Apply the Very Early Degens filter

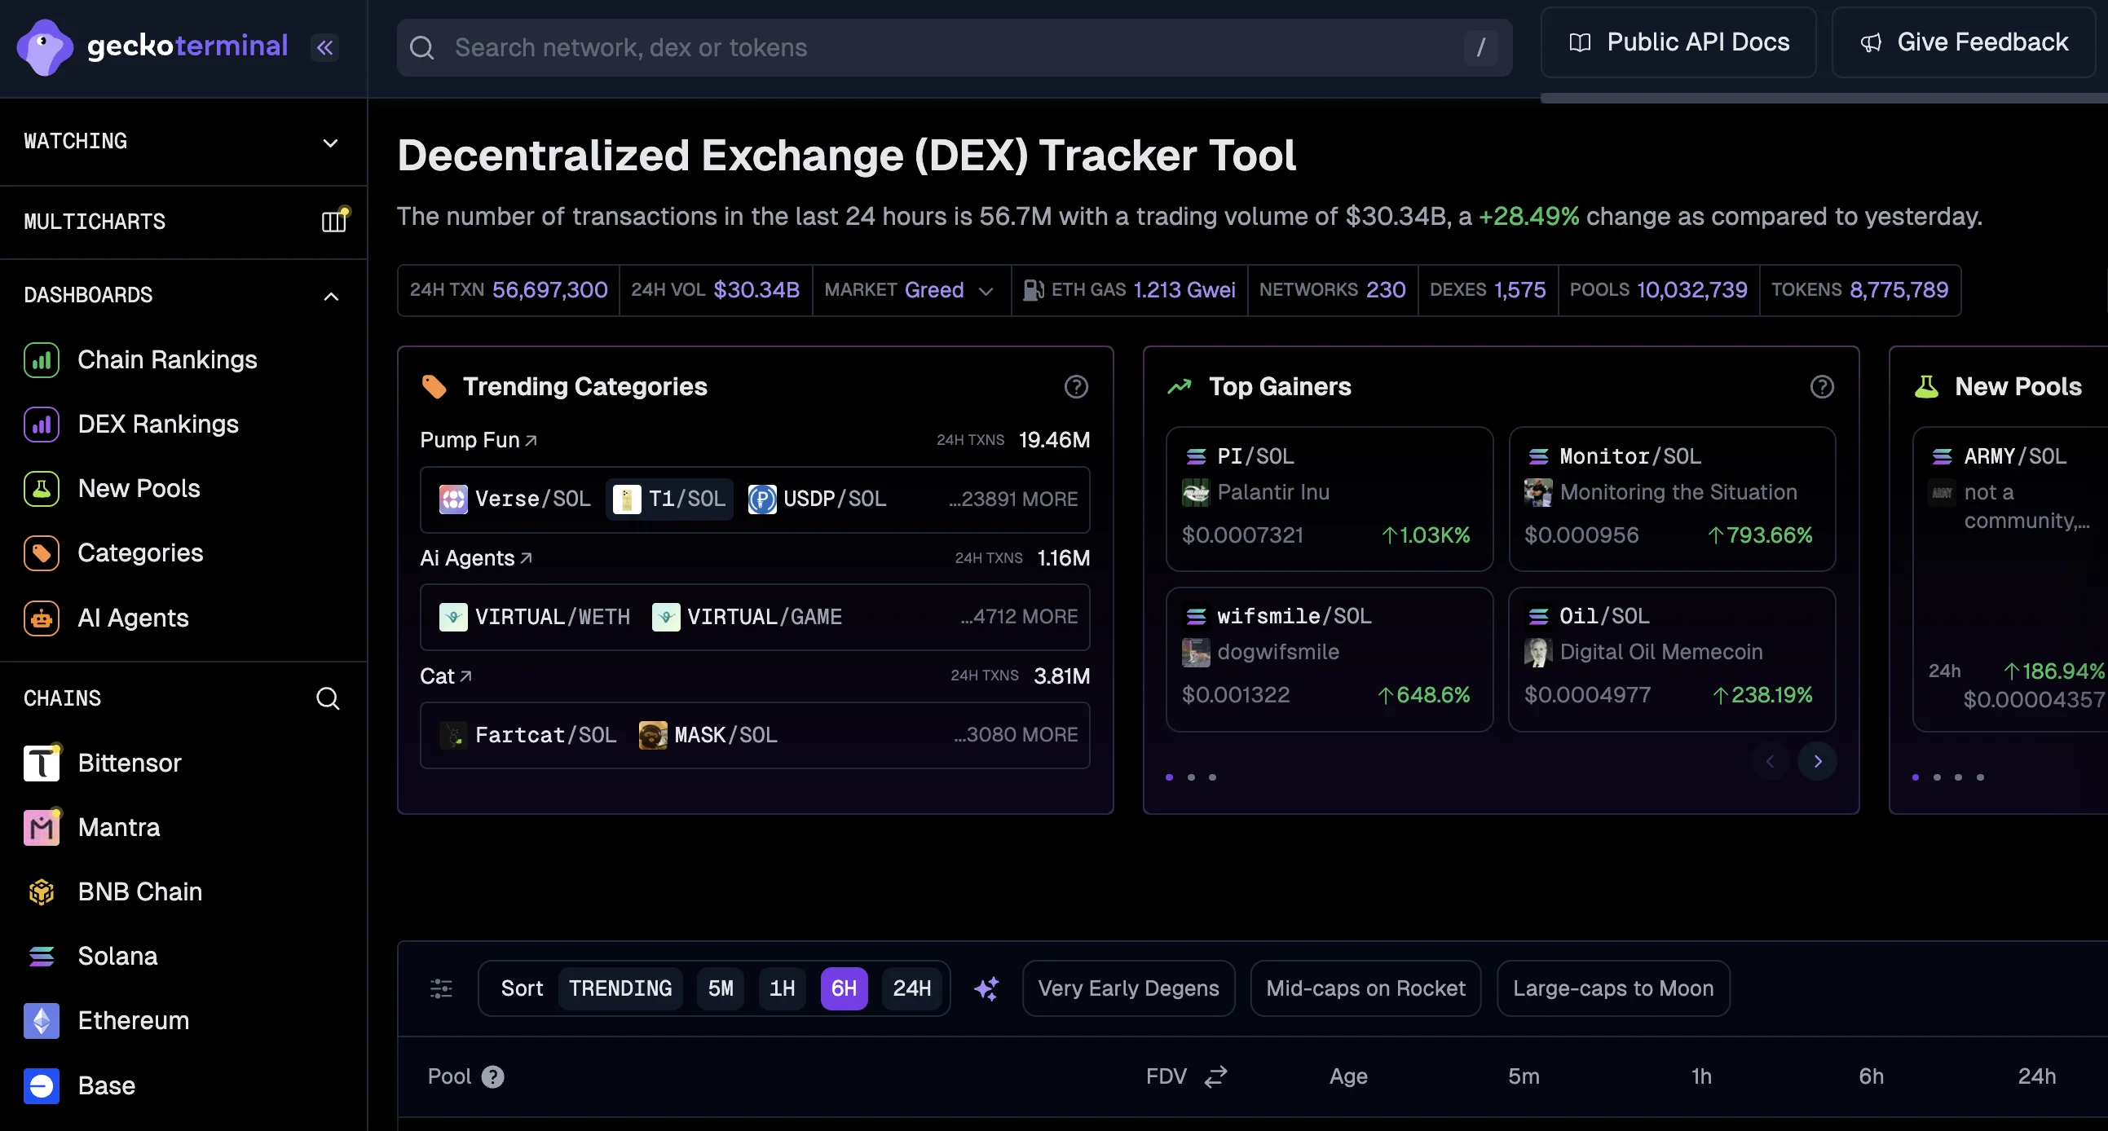[x=1128, y=988]
